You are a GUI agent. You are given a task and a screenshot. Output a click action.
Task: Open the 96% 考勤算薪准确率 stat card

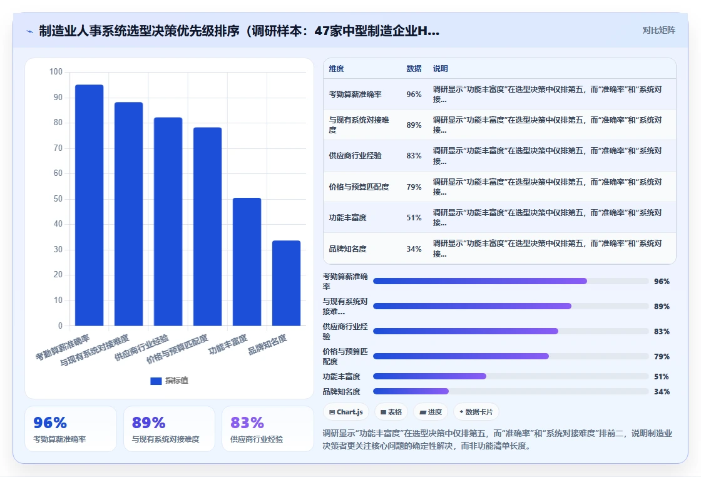coord(71,429)
